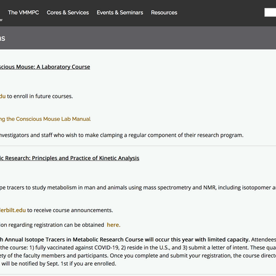This screenshot has width=276, height=276.
Task: Click the 'here.' registration information link
Action: point(114,225)
